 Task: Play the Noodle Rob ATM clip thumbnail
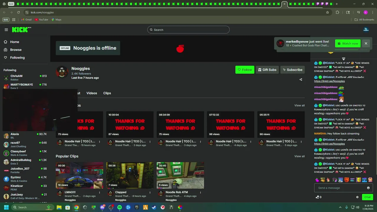click(x=180, y=175)
